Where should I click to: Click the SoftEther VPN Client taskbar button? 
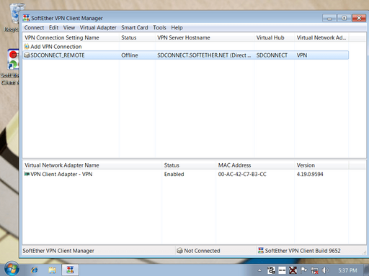pyautogui.click(x=70, y=270)
